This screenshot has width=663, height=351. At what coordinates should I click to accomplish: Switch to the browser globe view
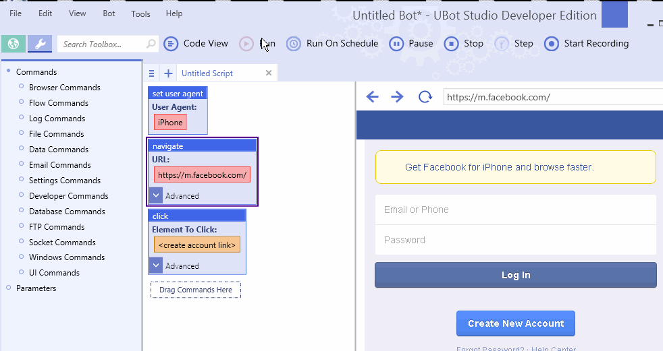click(x=13, y=43)
